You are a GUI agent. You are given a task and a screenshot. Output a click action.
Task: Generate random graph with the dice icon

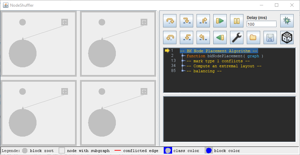point(287,37)
